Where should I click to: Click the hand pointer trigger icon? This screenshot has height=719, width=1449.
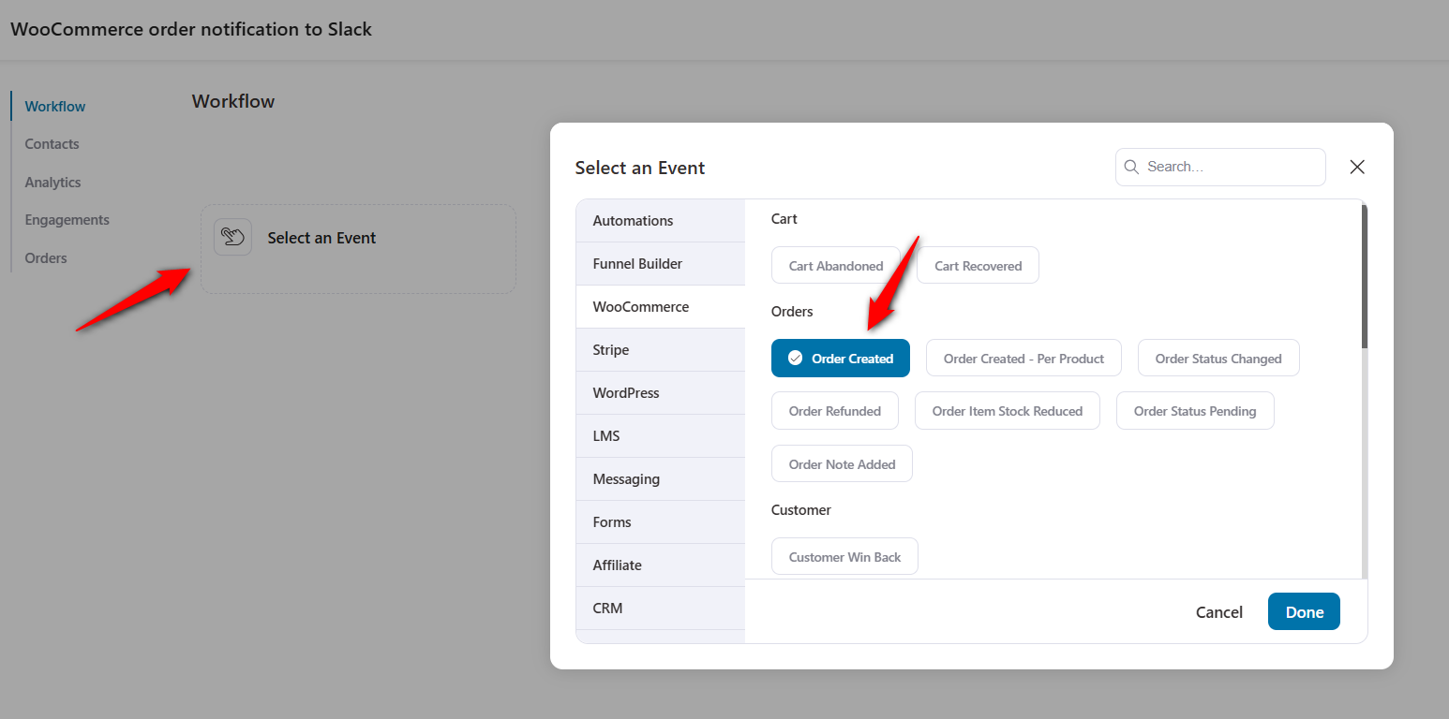(232, 237)
